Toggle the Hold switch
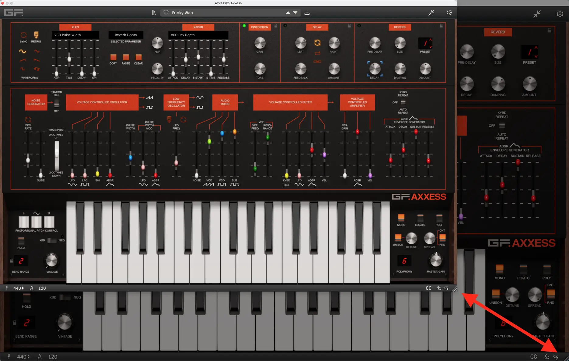 click(x=21, y=240)
